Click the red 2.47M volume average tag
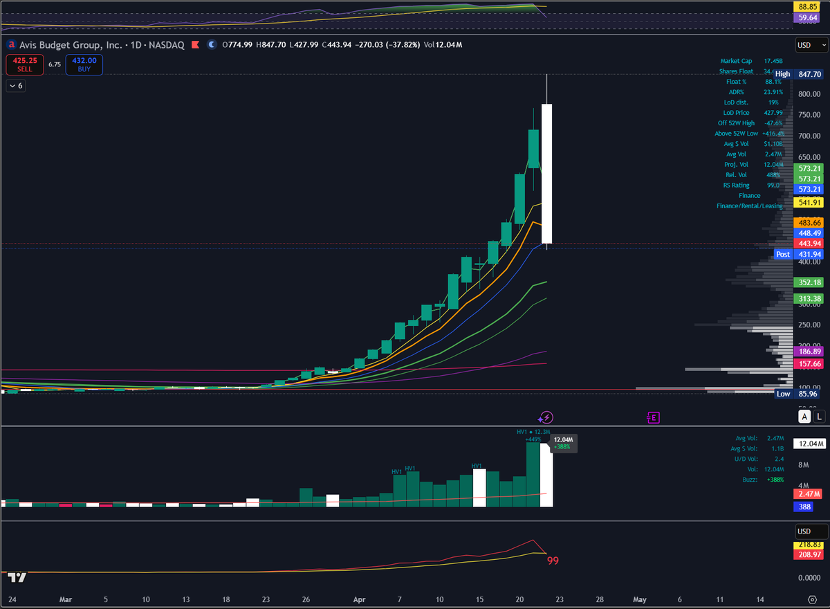This screenshot has width=830, height=609. click(809, 494)
